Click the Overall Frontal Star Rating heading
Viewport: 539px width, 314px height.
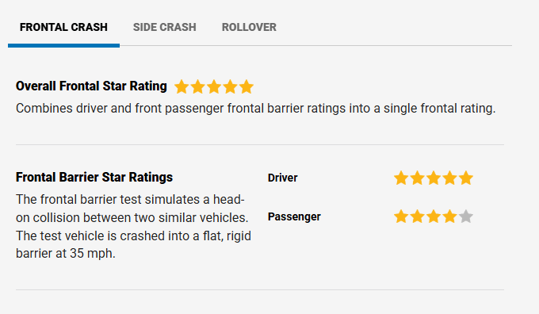click(91, 86)
